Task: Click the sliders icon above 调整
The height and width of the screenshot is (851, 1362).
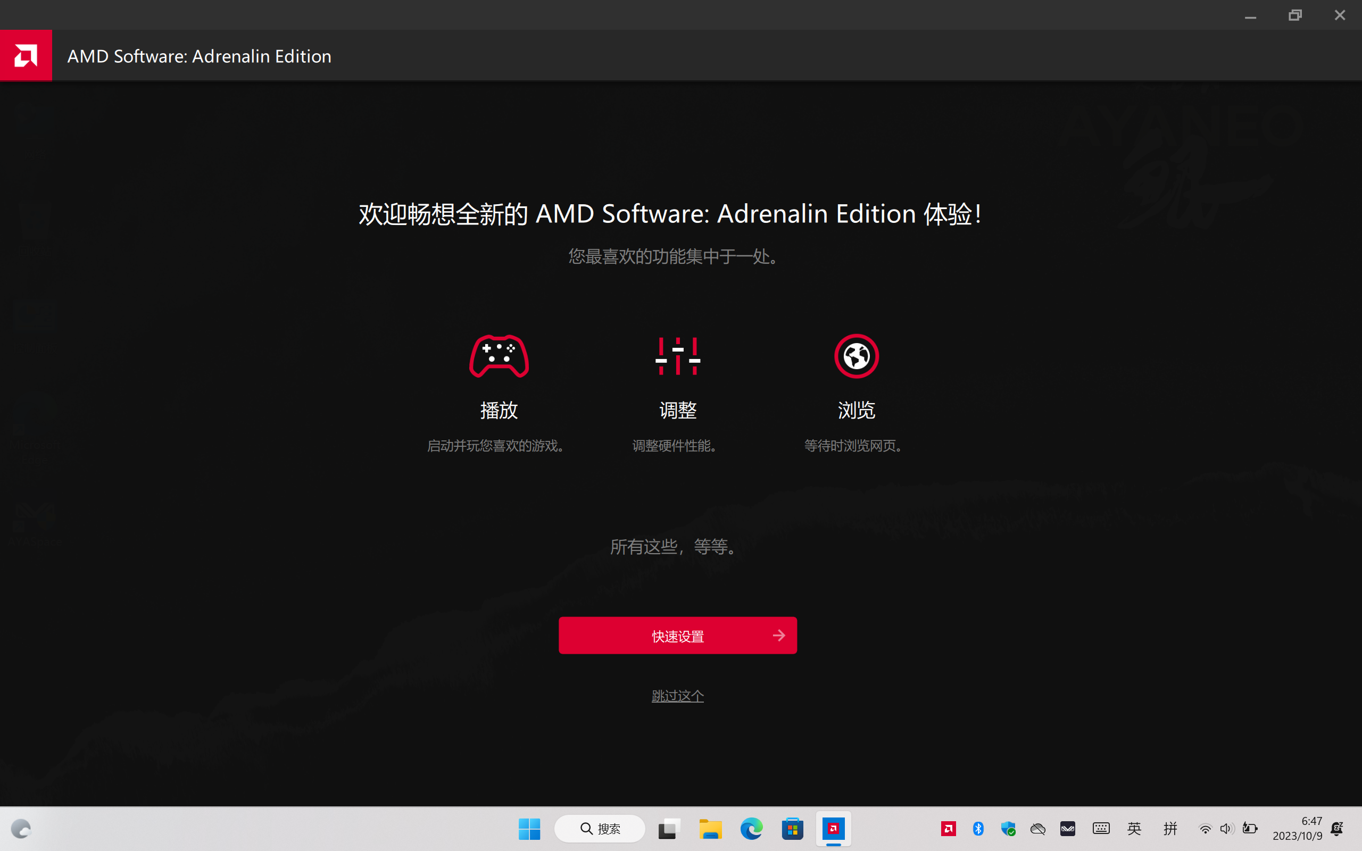Action: [678, 356]
